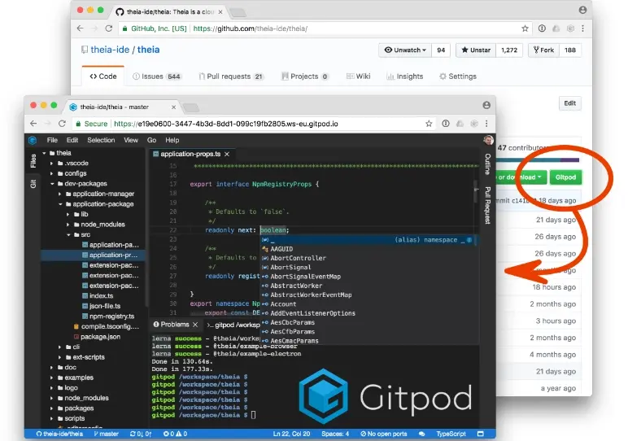Select the application-props.ts editor tab
Viewport: 628px width, 441px height.
(190, 155)
